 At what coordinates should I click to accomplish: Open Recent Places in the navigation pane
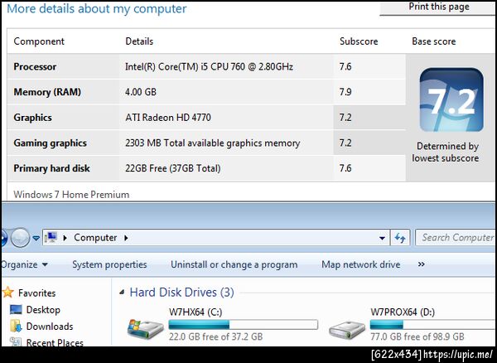pyautogui.click(x=55, y=342)
